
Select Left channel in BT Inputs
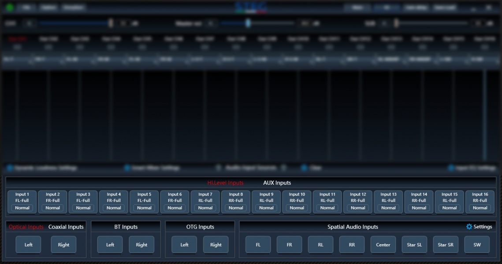[110, 245]
